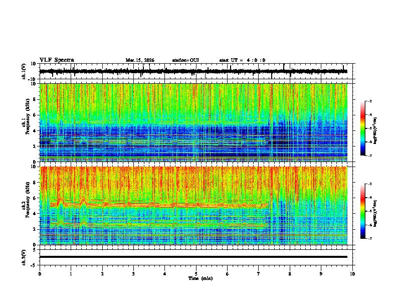Click the '8' kHz tick on ch.2 spectrogram axis

(x=35, y=183)
